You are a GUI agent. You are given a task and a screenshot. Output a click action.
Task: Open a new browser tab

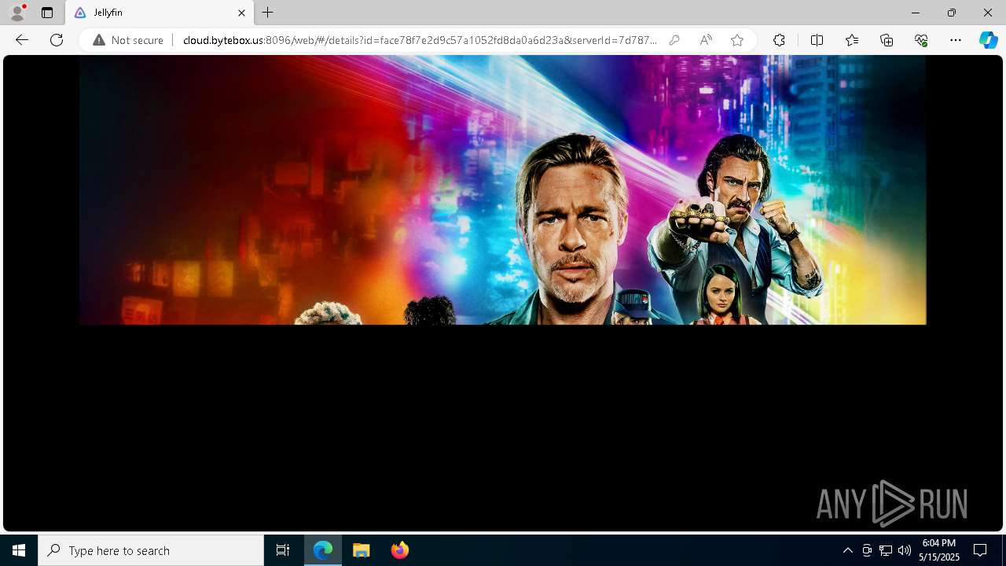[268, 13]
